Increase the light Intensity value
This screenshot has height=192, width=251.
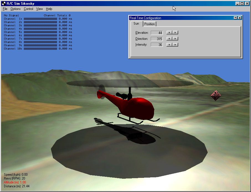point(176,45)
